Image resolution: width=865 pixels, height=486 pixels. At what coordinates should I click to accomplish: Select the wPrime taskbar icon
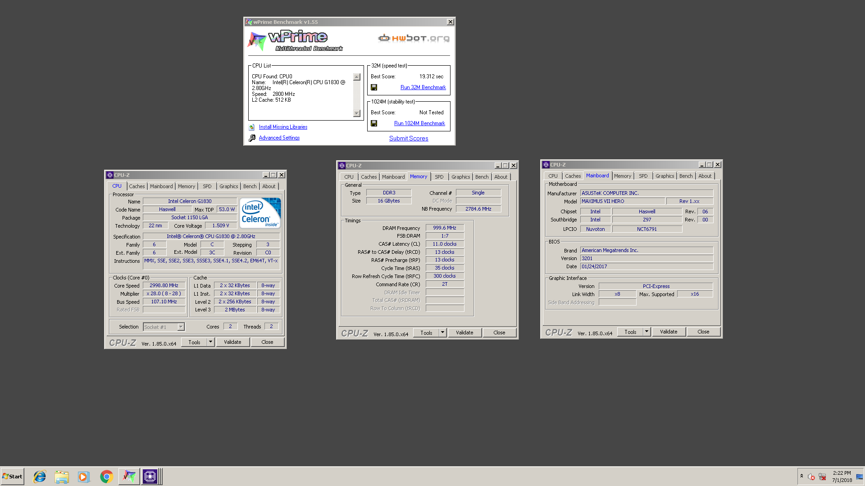(129, 477)
